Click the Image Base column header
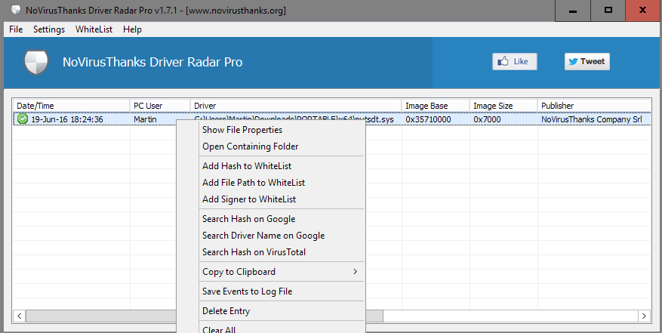Viewport: 662px width, 333px height. (x=436, y=106)
